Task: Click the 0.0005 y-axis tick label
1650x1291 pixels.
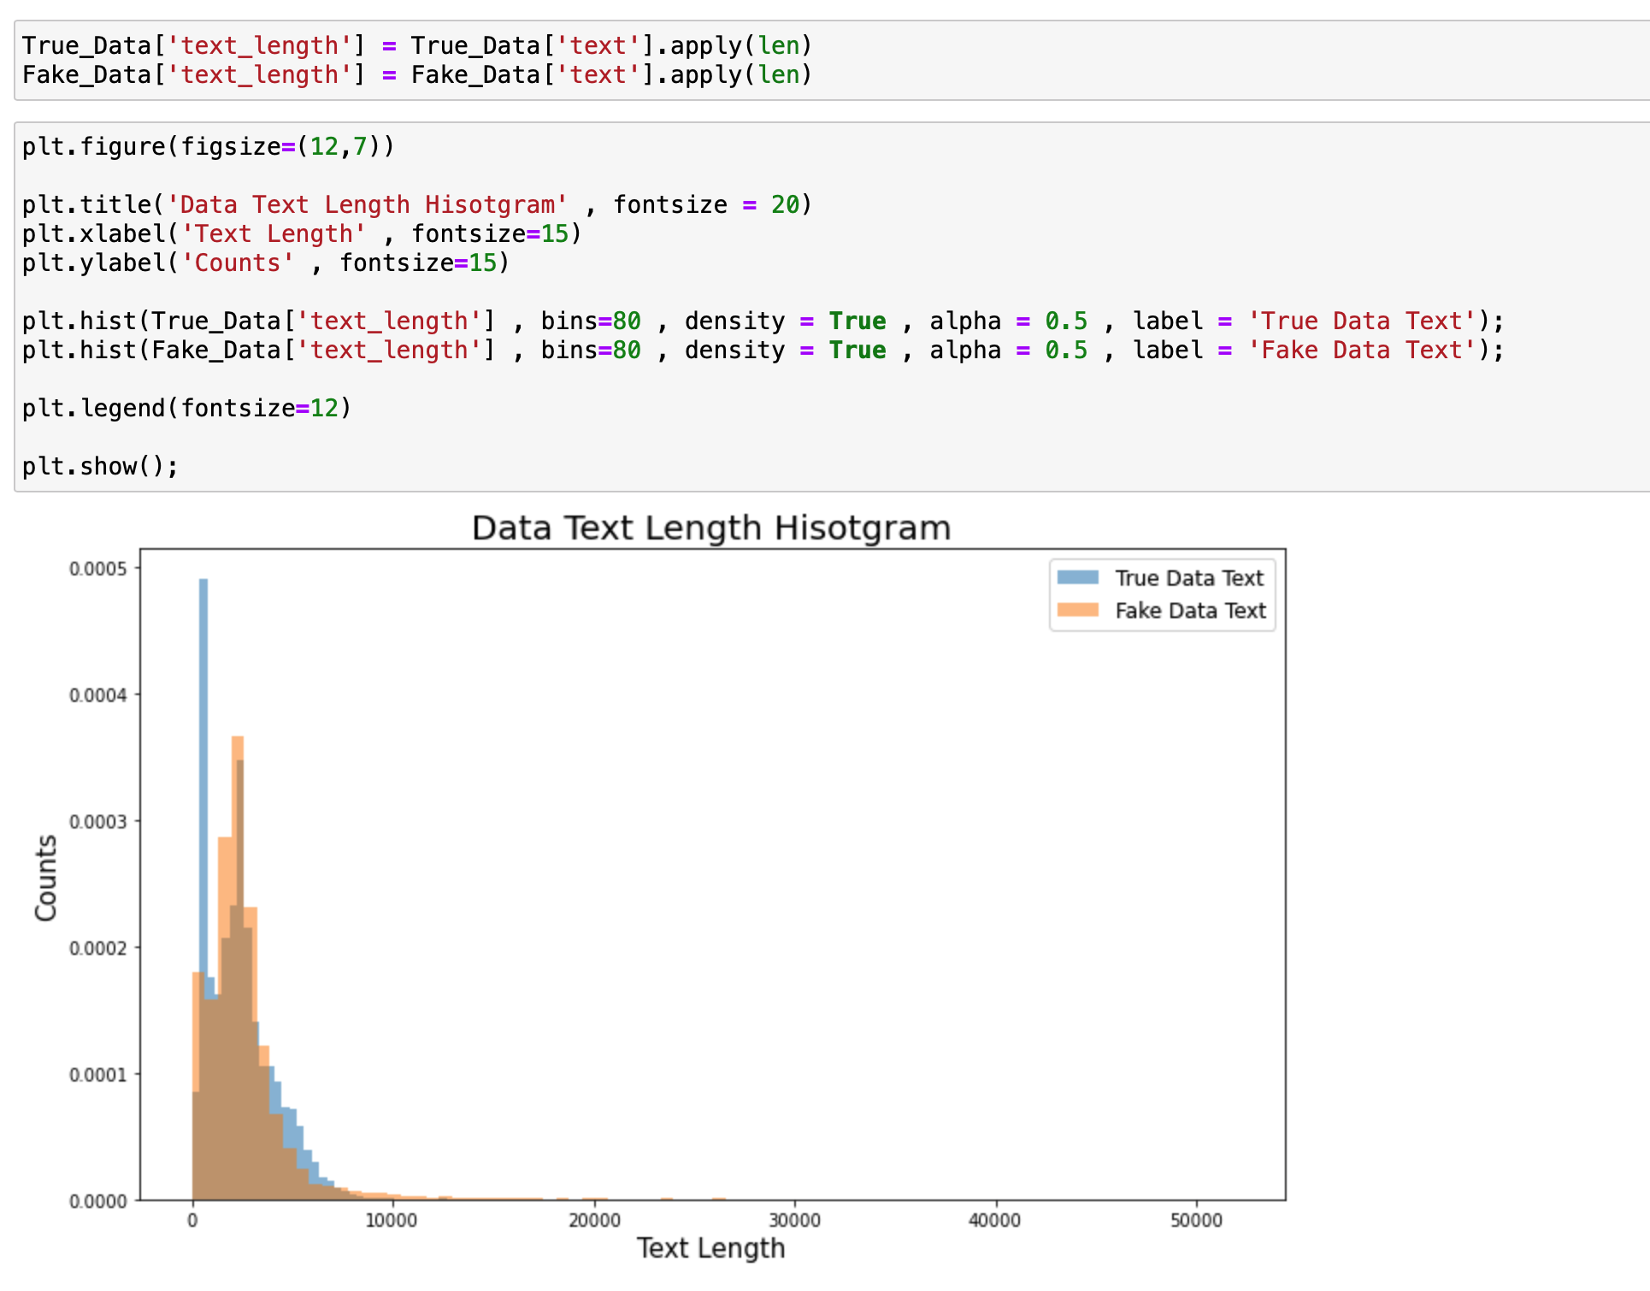Action: pos(97,569)
